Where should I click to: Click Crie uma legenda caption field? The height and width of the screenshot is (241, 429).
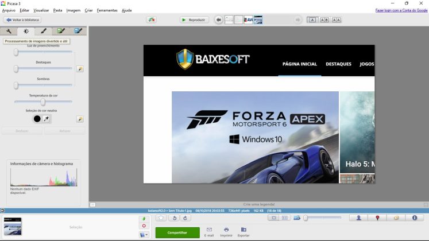click(259, 204)
